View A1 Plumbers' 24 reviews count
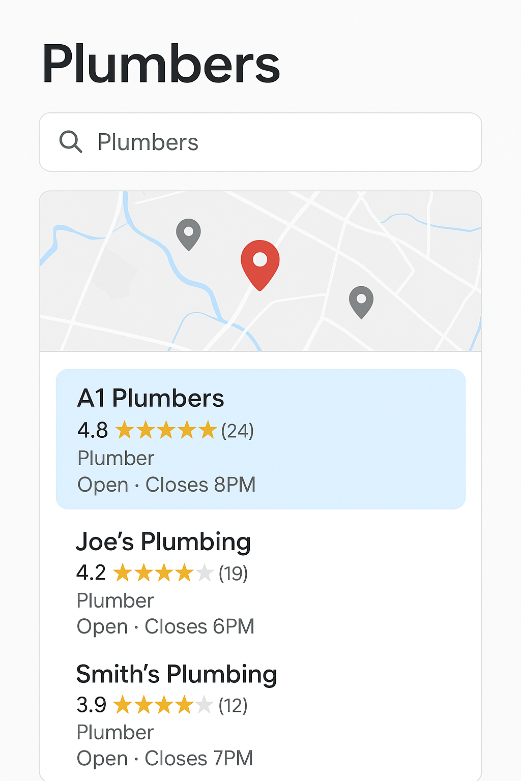This screenshot has height=781, width=521. click(x=237, y=431)
